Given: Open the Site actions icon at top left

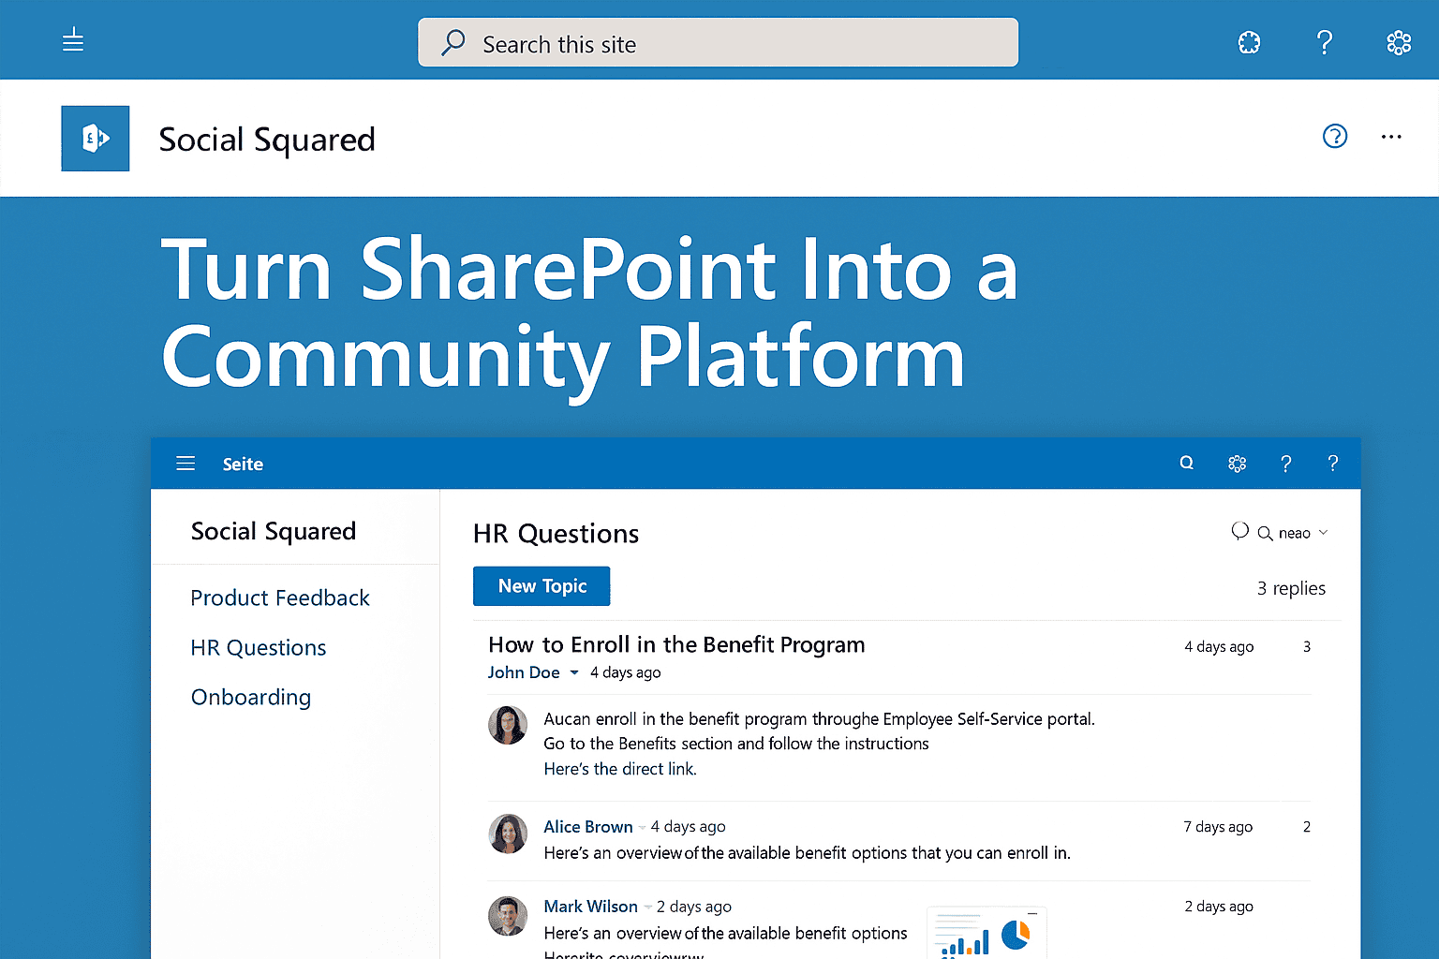Looking at the screenshot, I should tap(73, 40).
